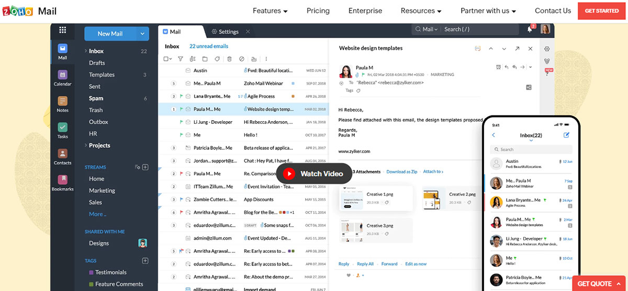Image resolution: width=628 pixels, height=291 pixels.
Task: Toggle the select-all emails checkbox
Action: pos(166,59)
